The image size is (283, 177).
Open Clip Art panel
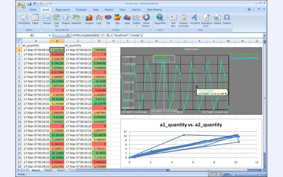point(56,20)
